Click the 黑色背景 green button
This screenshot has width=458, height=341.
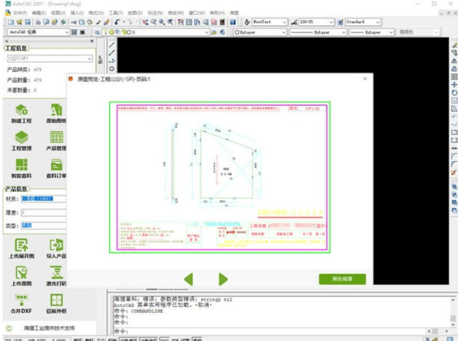click(x=342, y=279)
